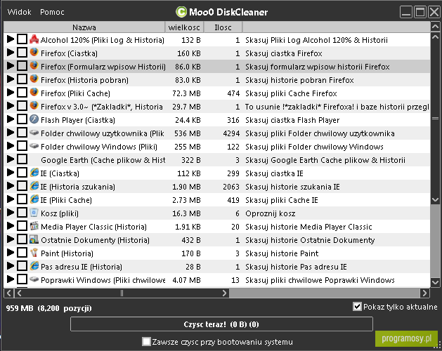
Task: Check the IE (Historia szukania) checkbox
Action: point(22,185)
